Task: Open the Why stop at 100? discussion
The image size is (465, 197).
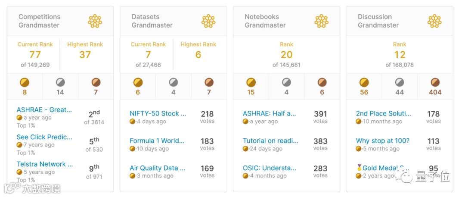Action: tap(383, 141)
